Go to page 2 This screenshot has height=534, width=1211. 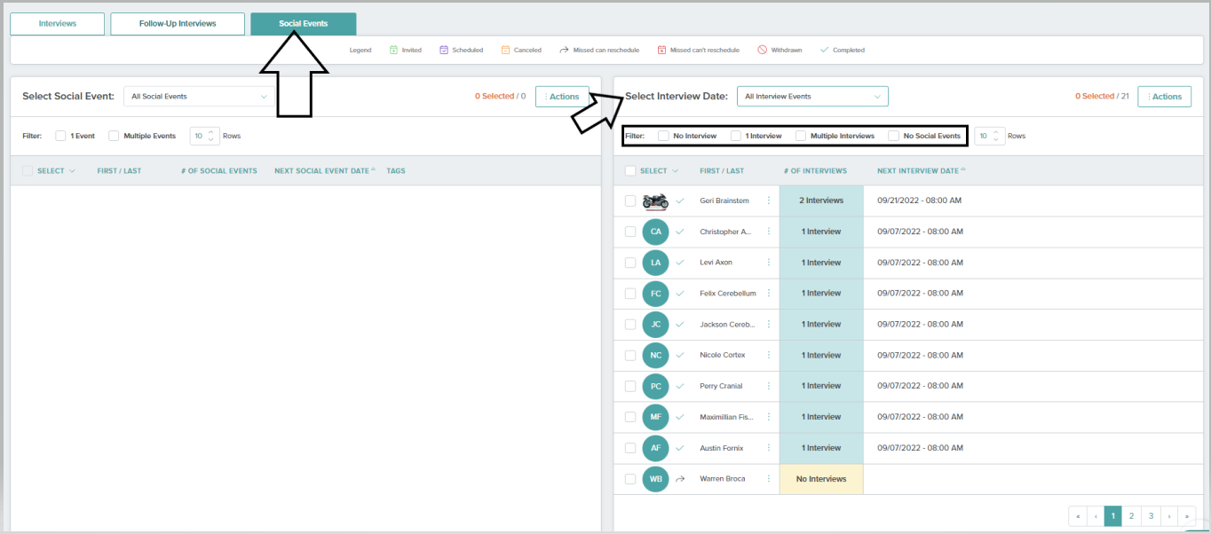1131,515
